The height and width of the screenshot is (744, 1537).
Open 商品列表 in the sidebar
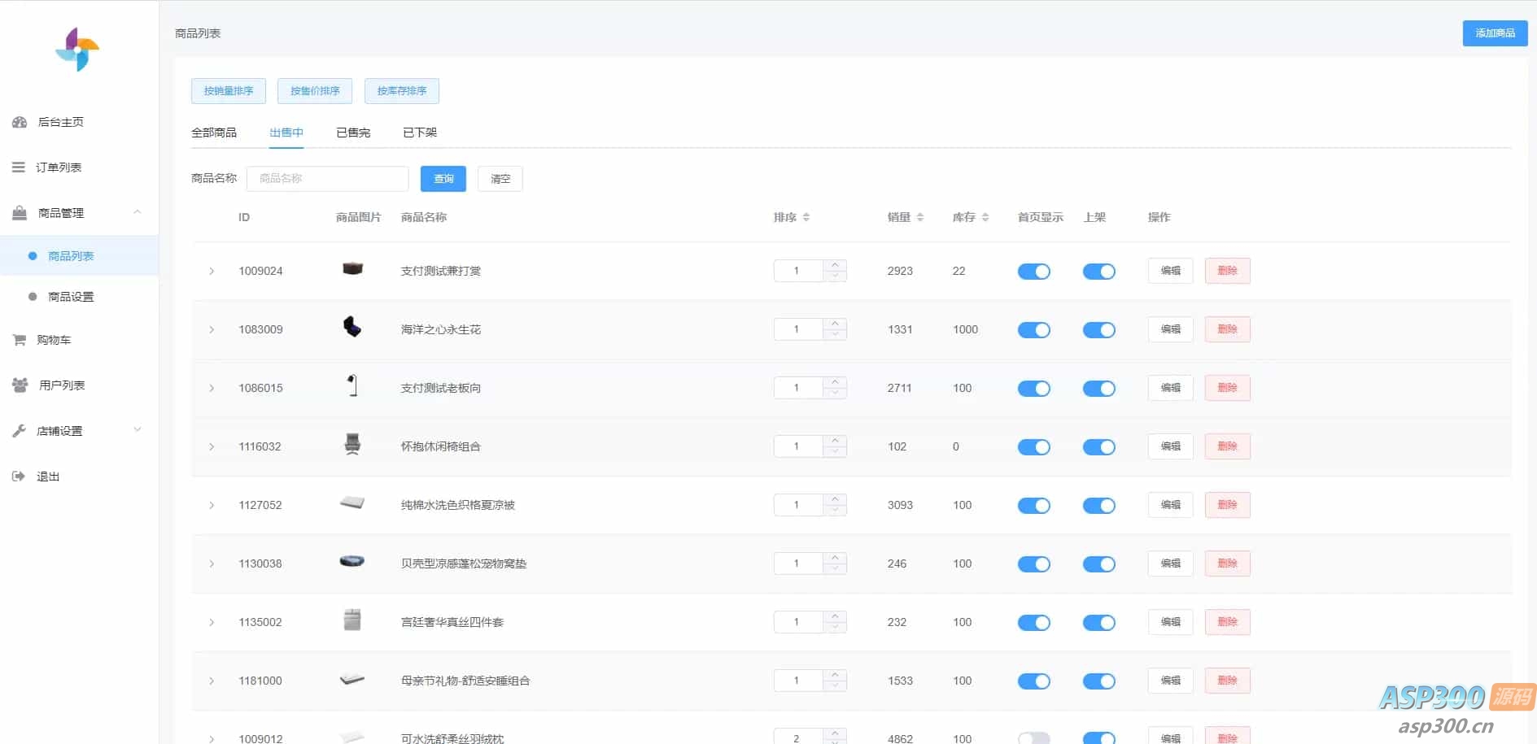[79, 256]
